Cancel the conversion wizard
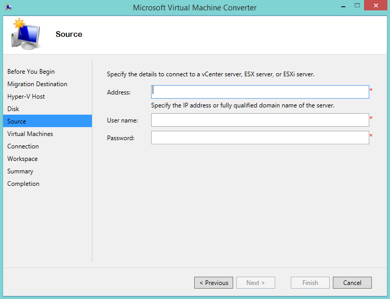The height and width of the screenshot is (299, 390). 352,282
